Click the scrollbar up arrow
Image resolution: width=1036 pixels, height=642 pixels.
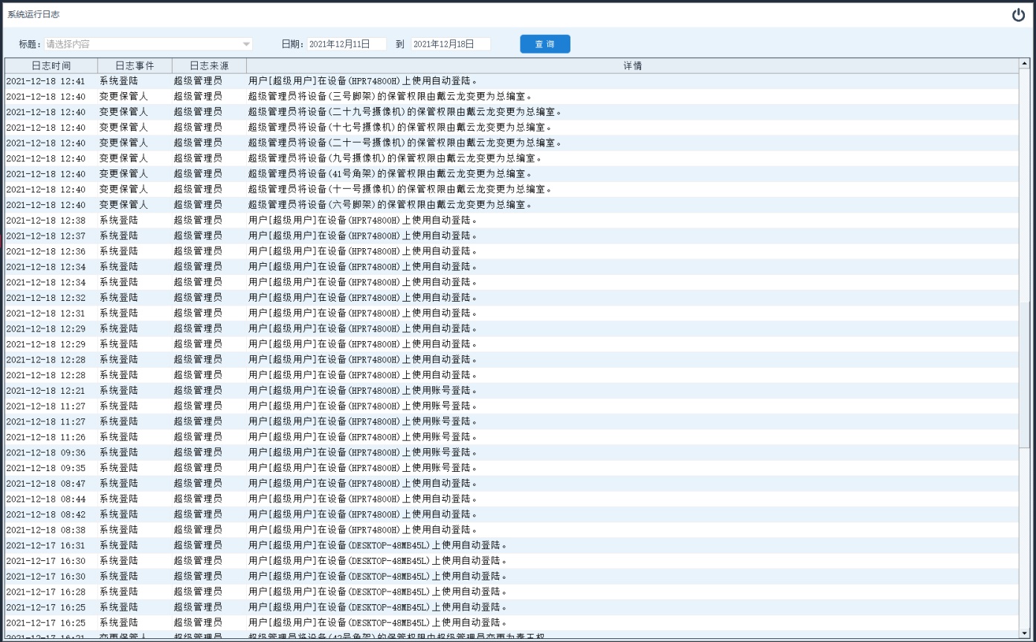[x=1024, y=64]
